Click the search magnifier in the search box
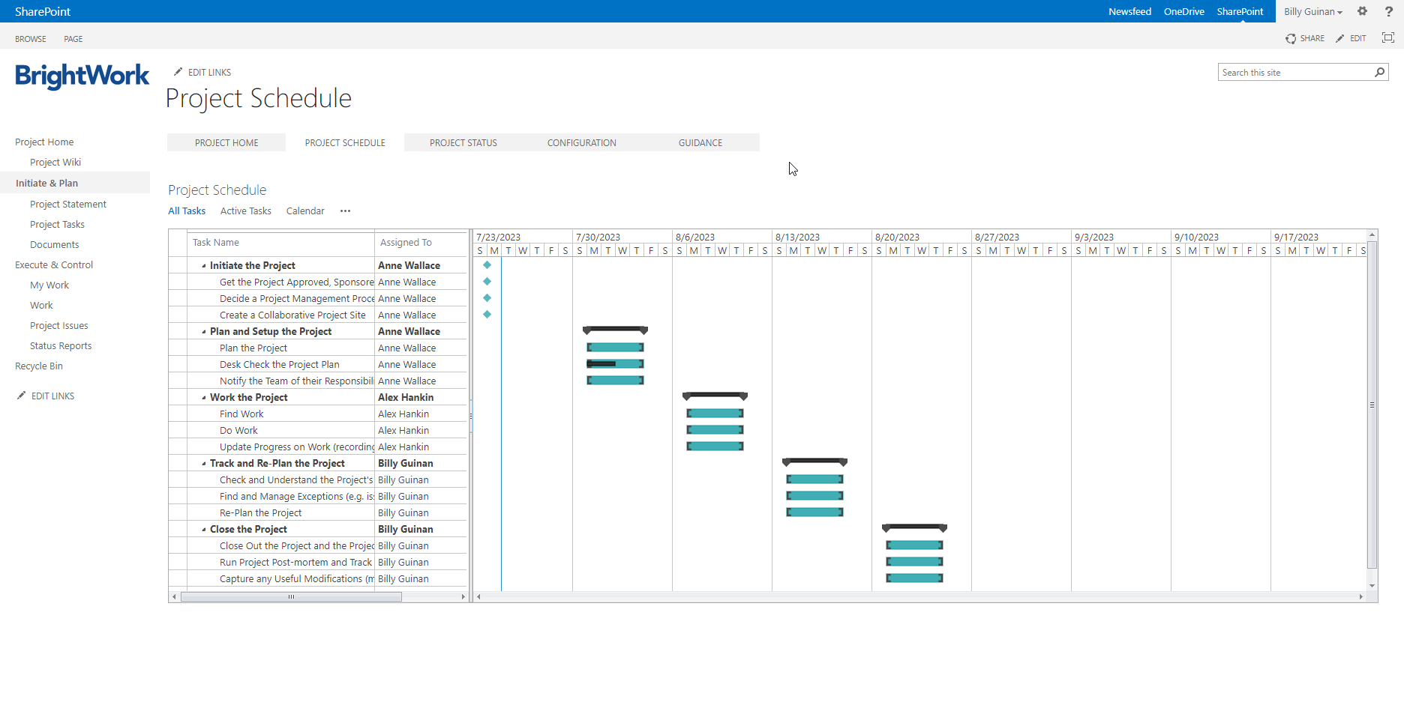1404x702 pixels. (1380, 72)
